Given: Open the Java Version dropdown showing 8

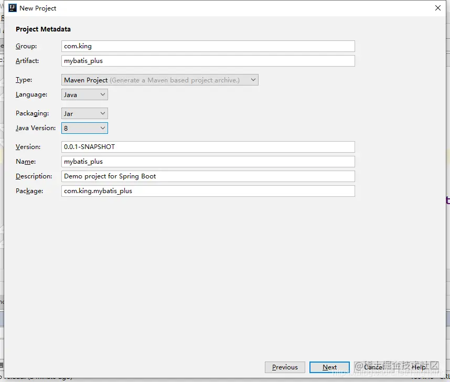Looking at the screenshot, I should pos(84,128).
